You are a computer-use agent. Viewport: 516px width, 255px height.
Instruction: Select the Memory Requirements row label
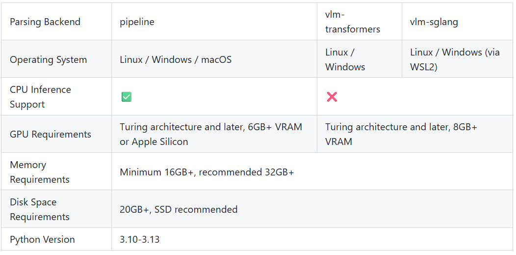[x=40, y=172]
